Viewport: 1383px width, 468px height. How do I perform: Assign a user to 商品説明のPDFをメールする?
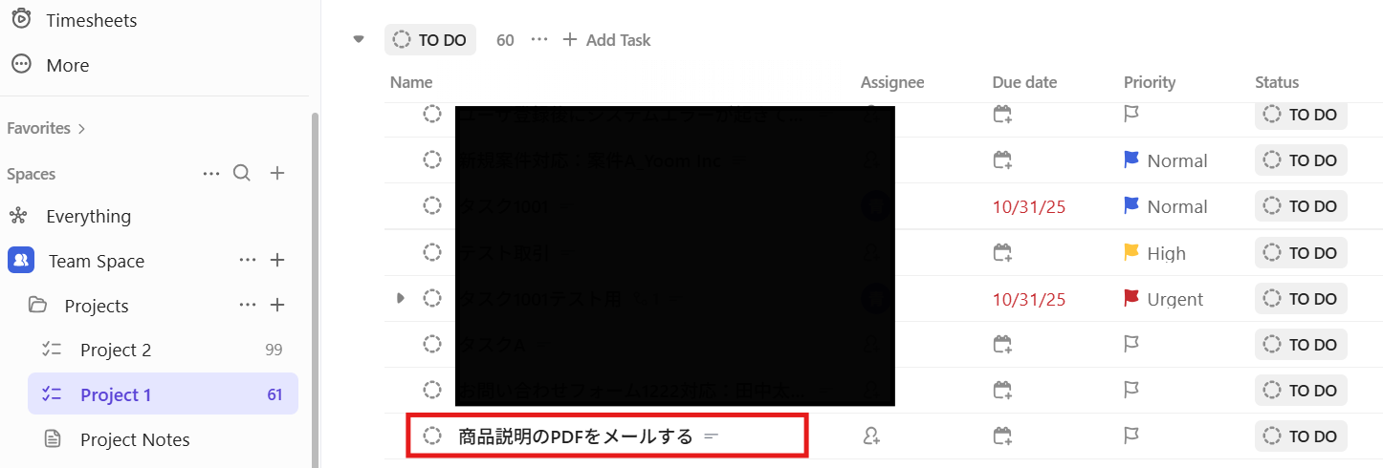[870, 436]
